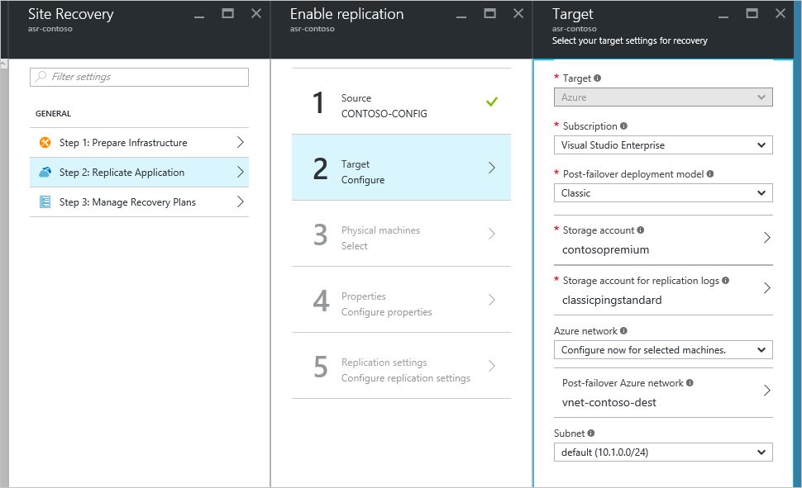Screen dimensions: 802x488
Task: Click the green checkmark beside Source CONTOSO-CONFIG
Action: coord(491,102)
